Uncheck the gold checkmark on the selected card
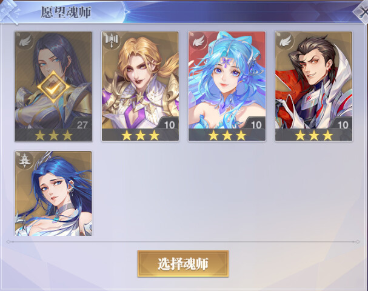 click(x=54, y=87)
